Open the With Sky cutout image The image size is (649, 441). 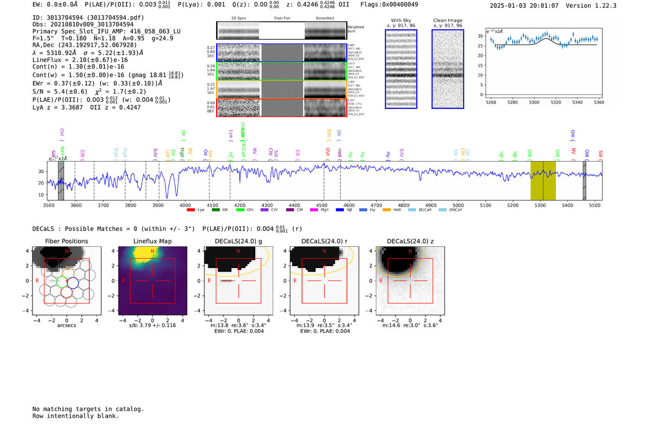click(x=401, y=69)
